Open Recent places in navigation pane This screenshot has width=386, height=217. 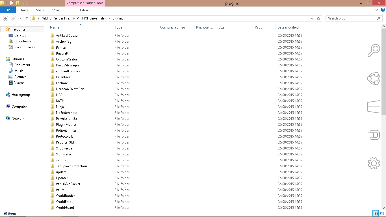point(25,47)
